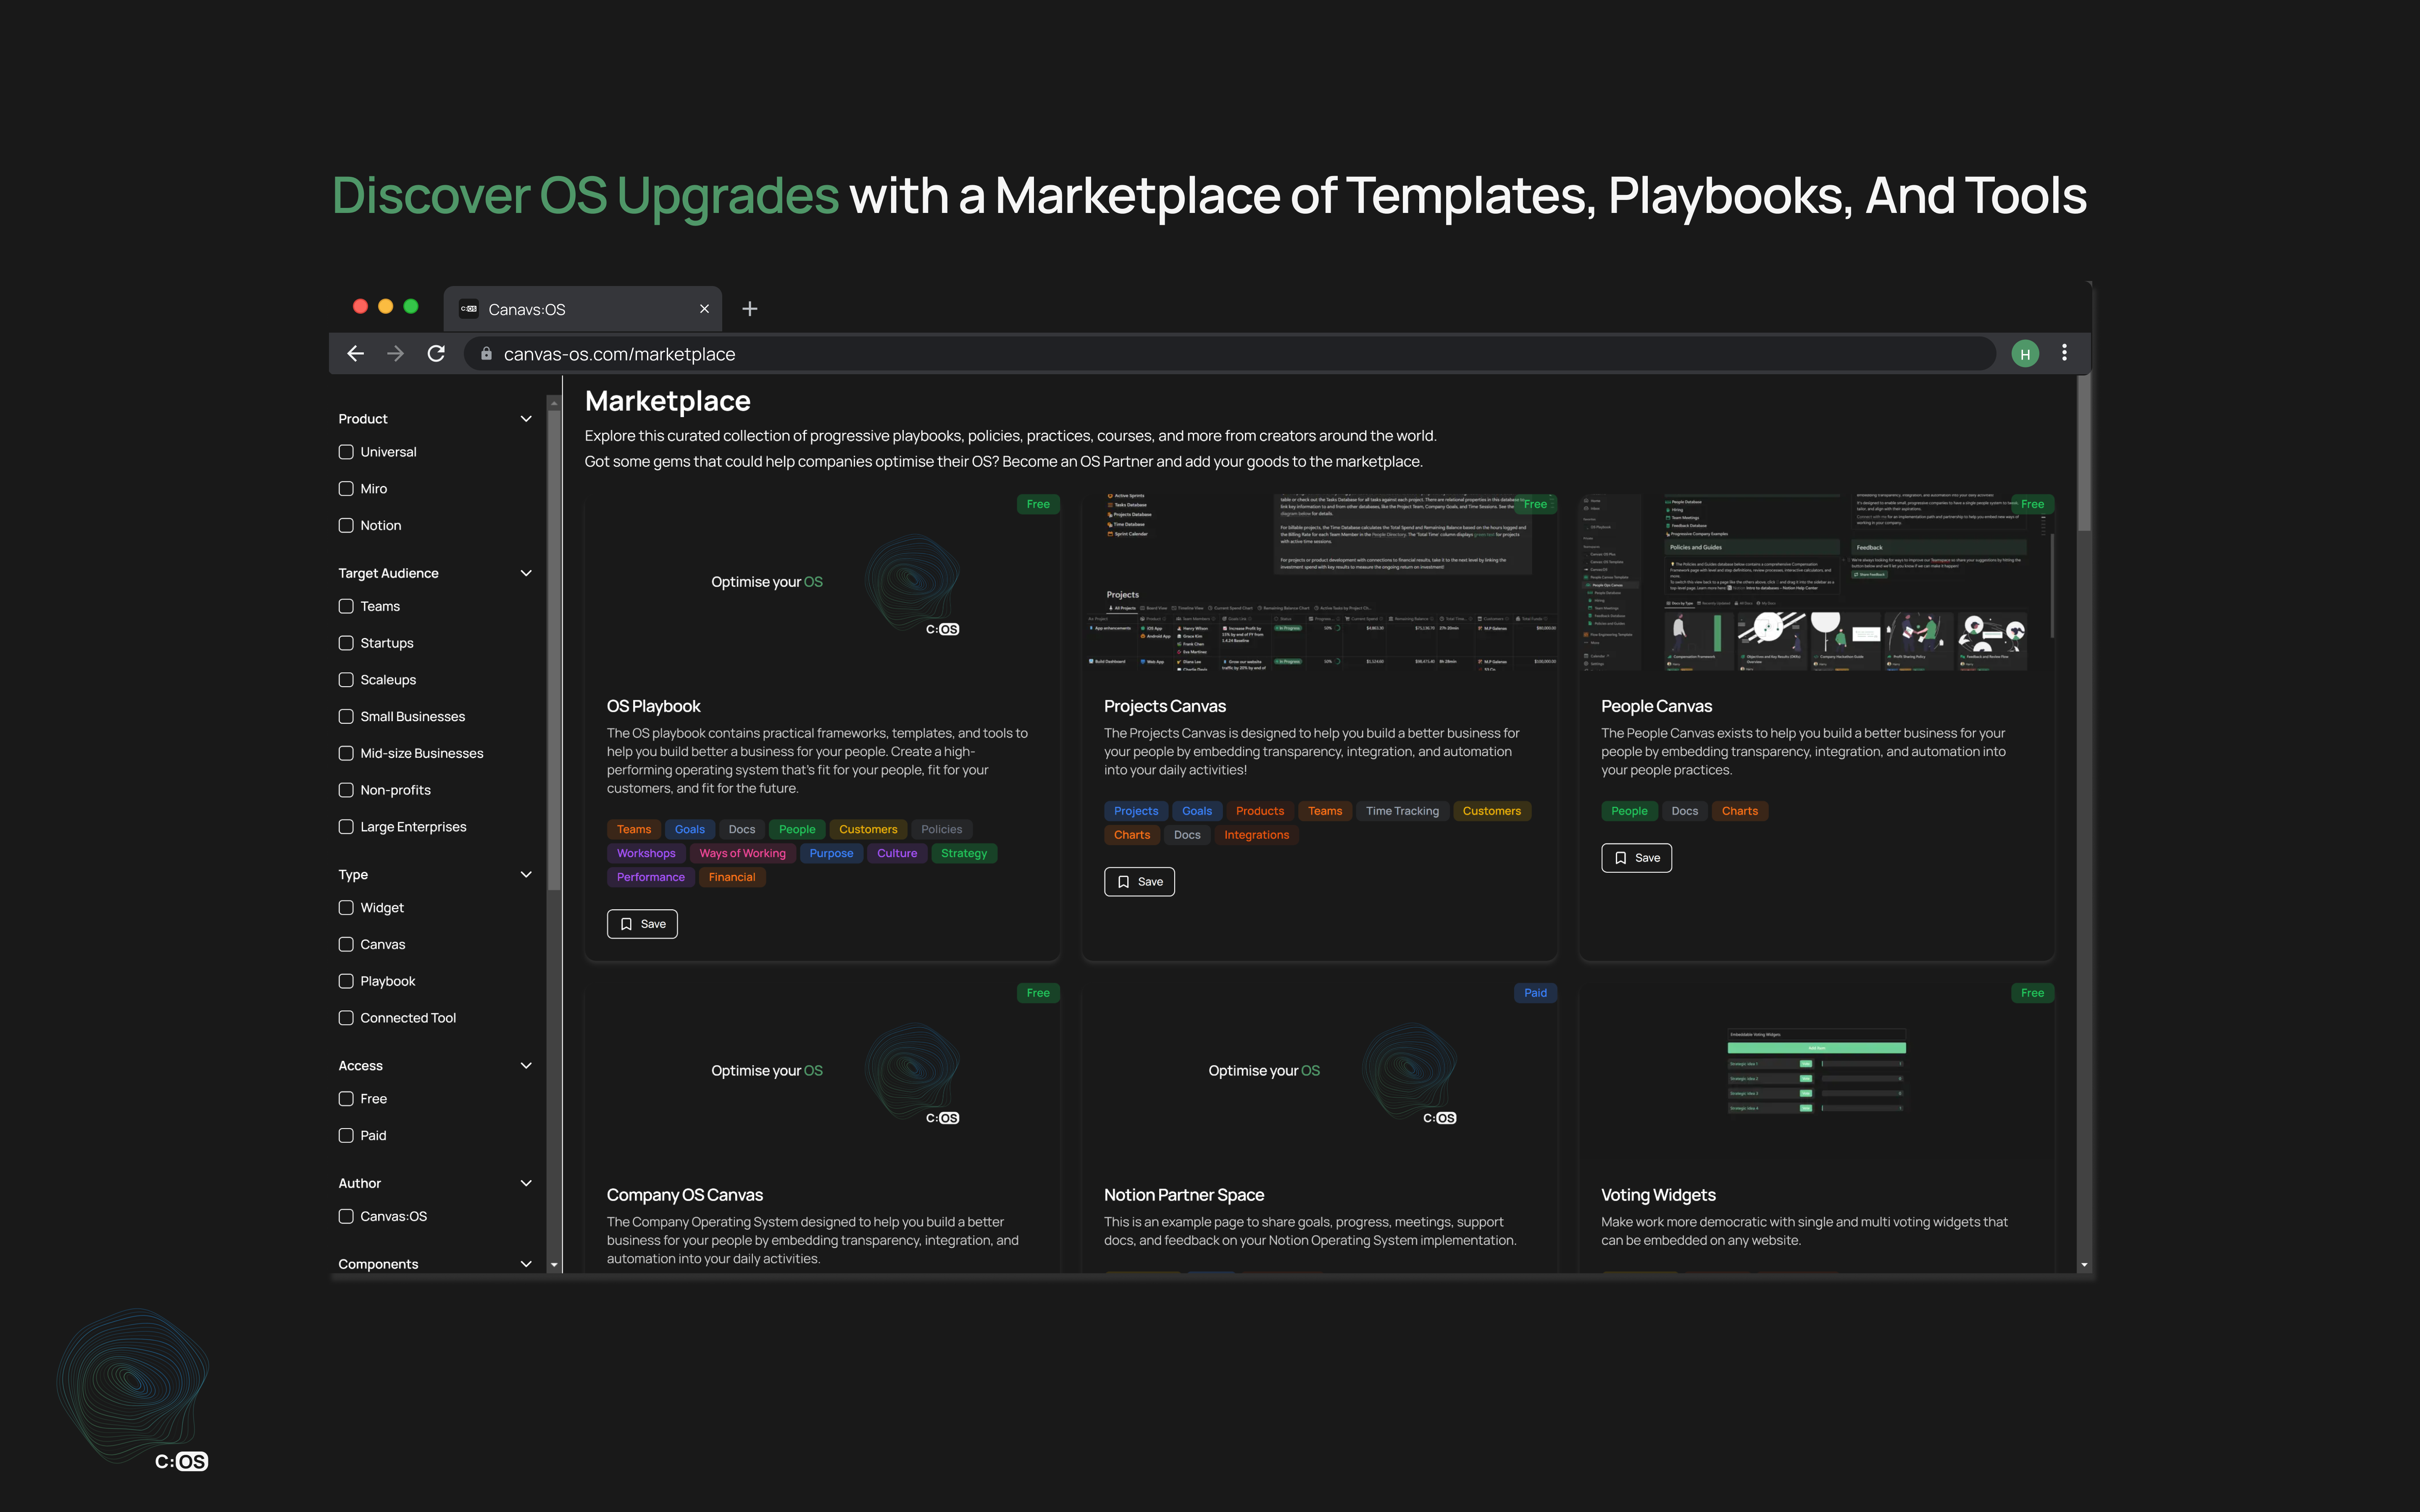Open a new tab with the plus icon
The width and height of the screenshot is (2420, 1512).
(750, 309)
